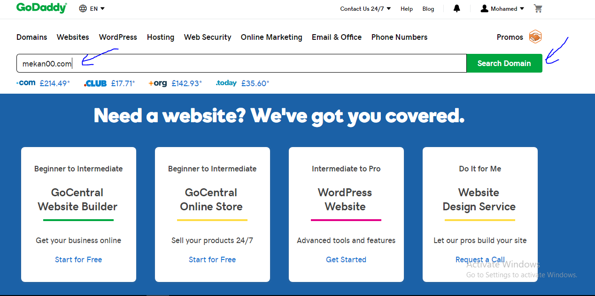The width and height of the screenshot is (595, 296).
Task: Click the 'Do It for Me' label
Action: [480, 169]
